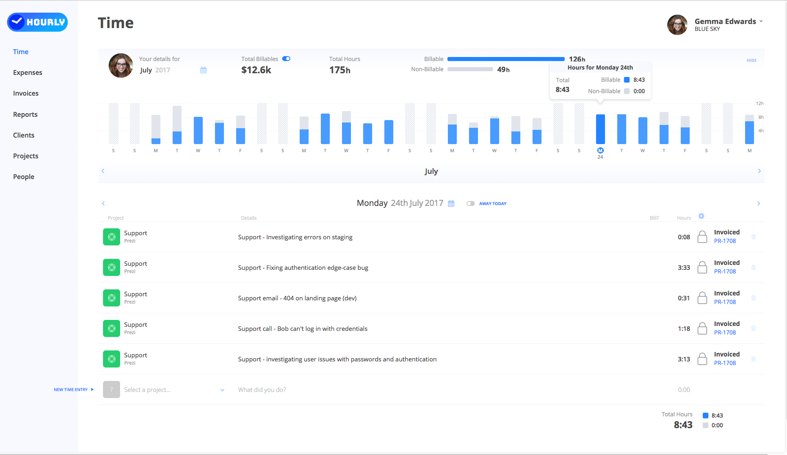
Task: Toggle the Total Billables switch
Action: click(286, 59)
